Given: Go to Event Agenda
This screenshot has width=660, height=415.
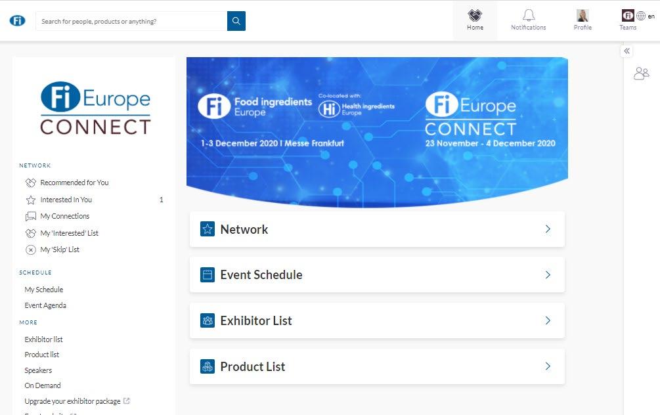Looking at the screenshot, I should click(x=45, y=305).
